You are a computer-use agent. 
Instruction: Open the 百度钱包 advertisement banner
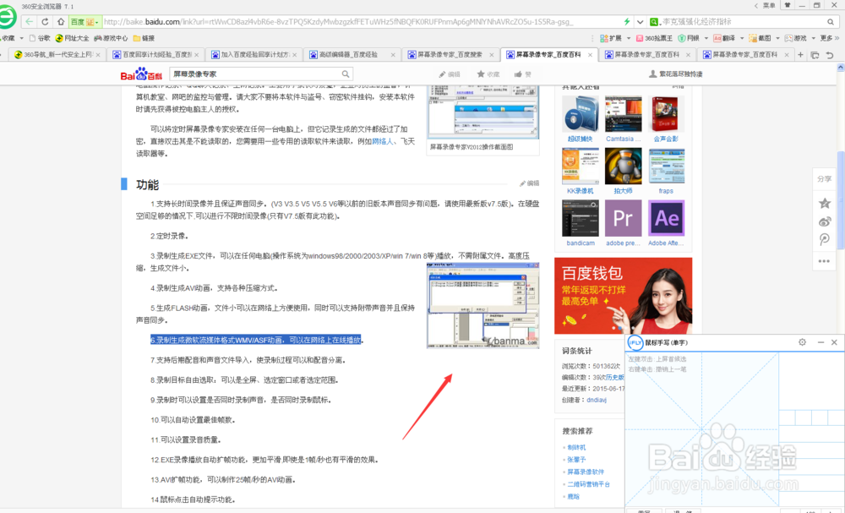pos(623,296)
